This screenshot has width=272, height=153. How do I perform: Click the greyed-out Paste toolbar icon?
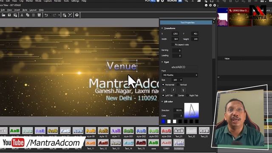tap(34, 15)
